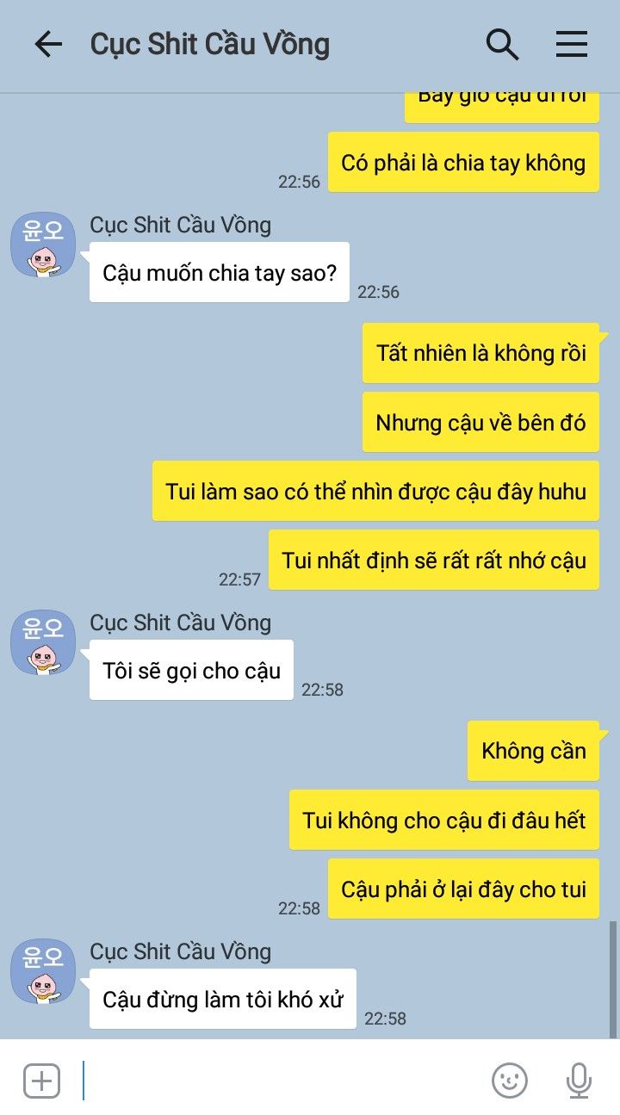
Task: Tap the "Tui không cho cậu đi đâu hết" message
Action: (444, 820)
